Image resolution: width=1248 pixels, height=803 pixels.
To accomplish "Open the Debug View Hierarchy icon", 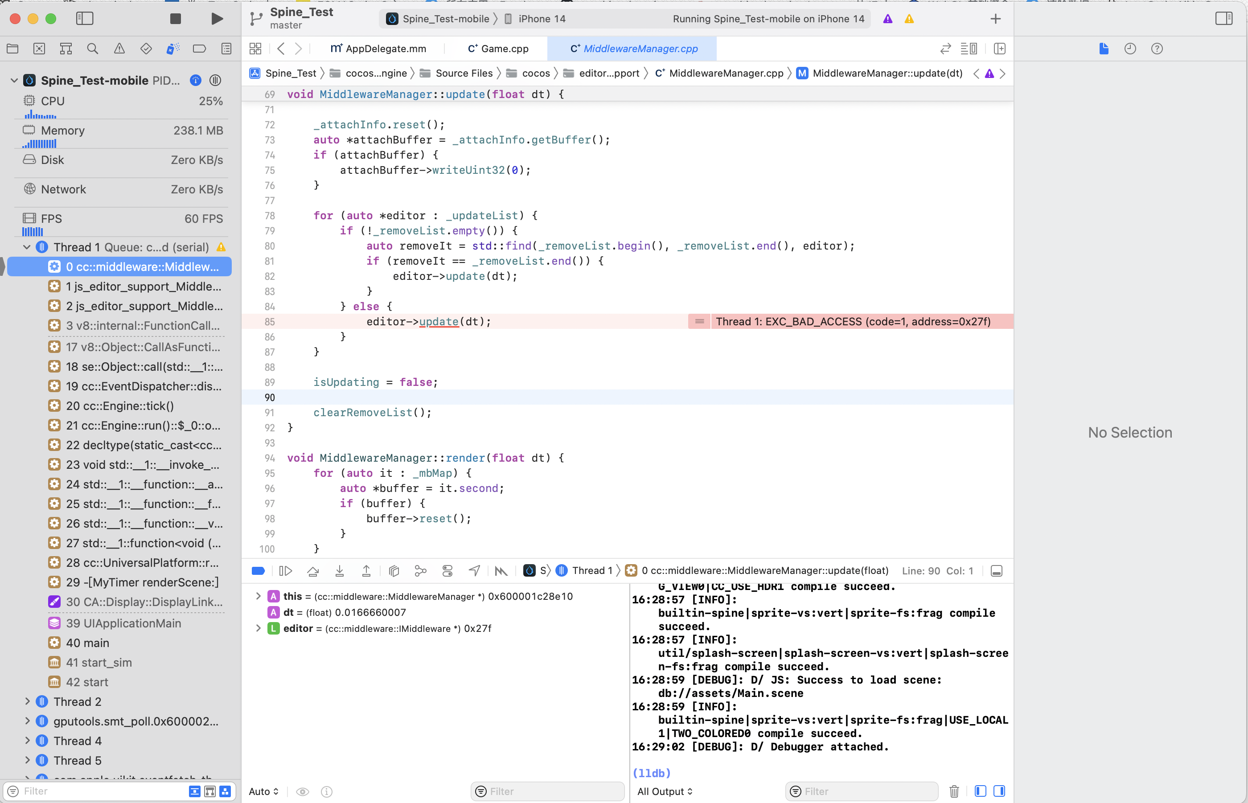I will (394, 570).
